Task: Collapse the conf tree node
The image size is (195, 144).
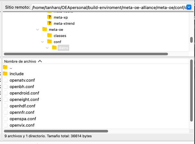Action: click(x=42, y=41)
